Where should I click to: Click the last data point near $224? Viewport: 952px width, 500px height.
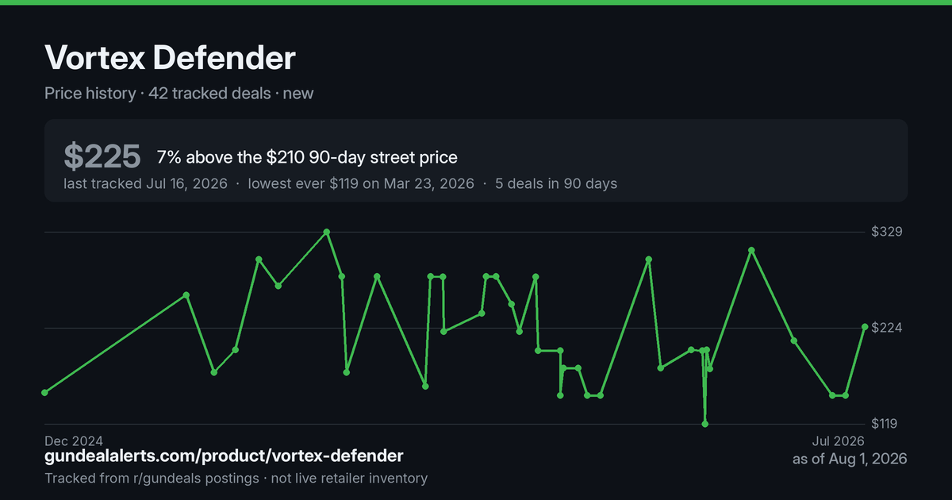tap(865, 327)
